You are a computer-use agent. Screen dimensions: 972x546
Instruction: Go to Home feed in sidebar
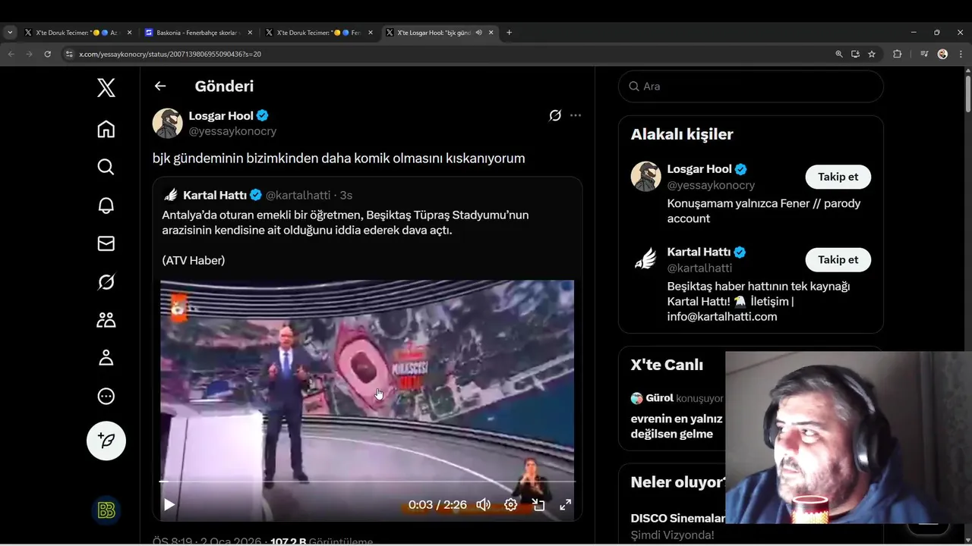[106, 129]
